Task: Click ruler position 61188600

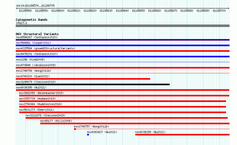Action: click(58, 11)
